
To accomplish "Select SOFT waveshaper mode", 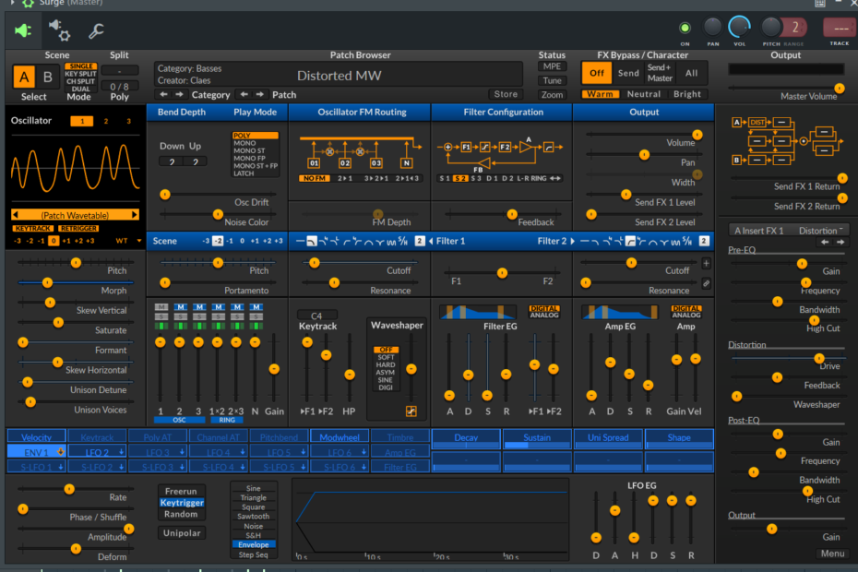I will pyautogui.click(x=386, y=357).
